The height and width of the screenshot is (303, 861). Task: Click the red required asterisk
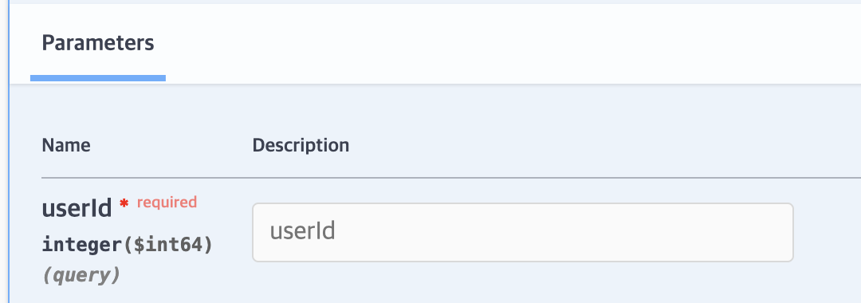coord(124,203)
